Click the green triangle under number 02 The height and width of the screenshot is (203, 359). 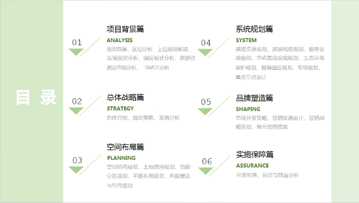76,111
